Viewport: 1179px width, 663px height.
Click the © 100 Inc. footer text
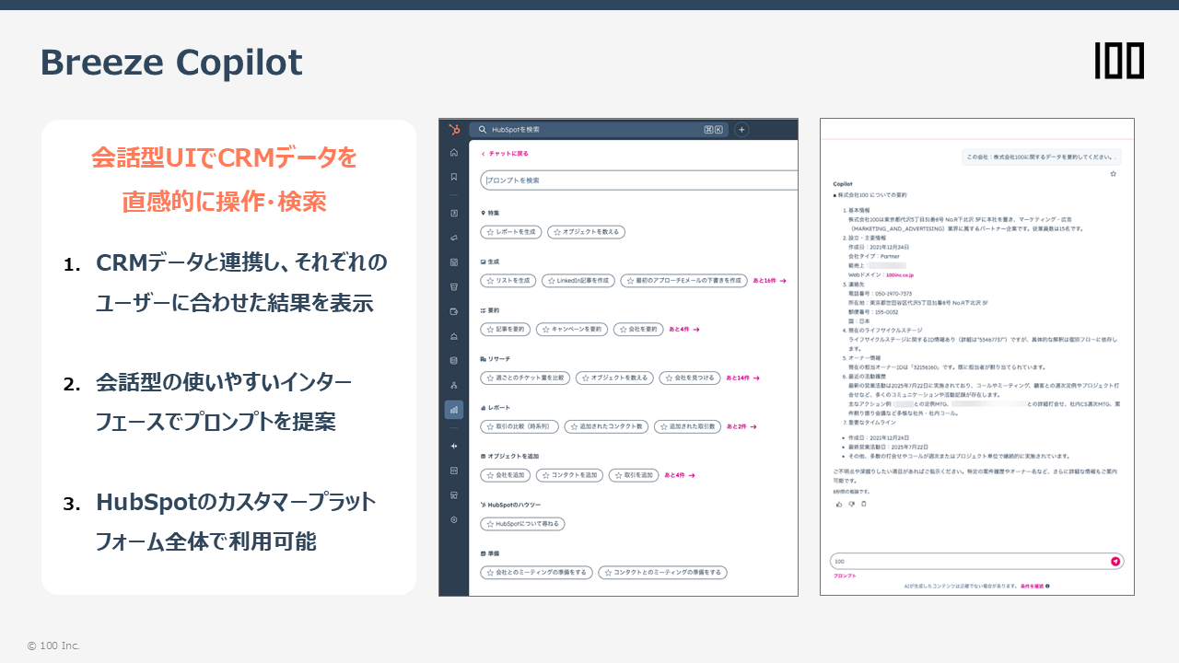click(x=53, y=646)
